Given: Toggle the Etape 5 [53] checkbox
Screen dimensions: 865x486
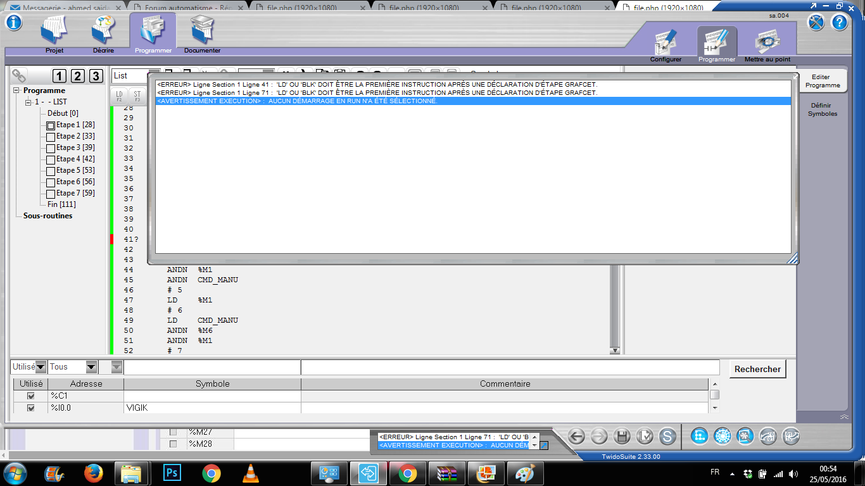Looking at the screenshot, I should (51, 171).
